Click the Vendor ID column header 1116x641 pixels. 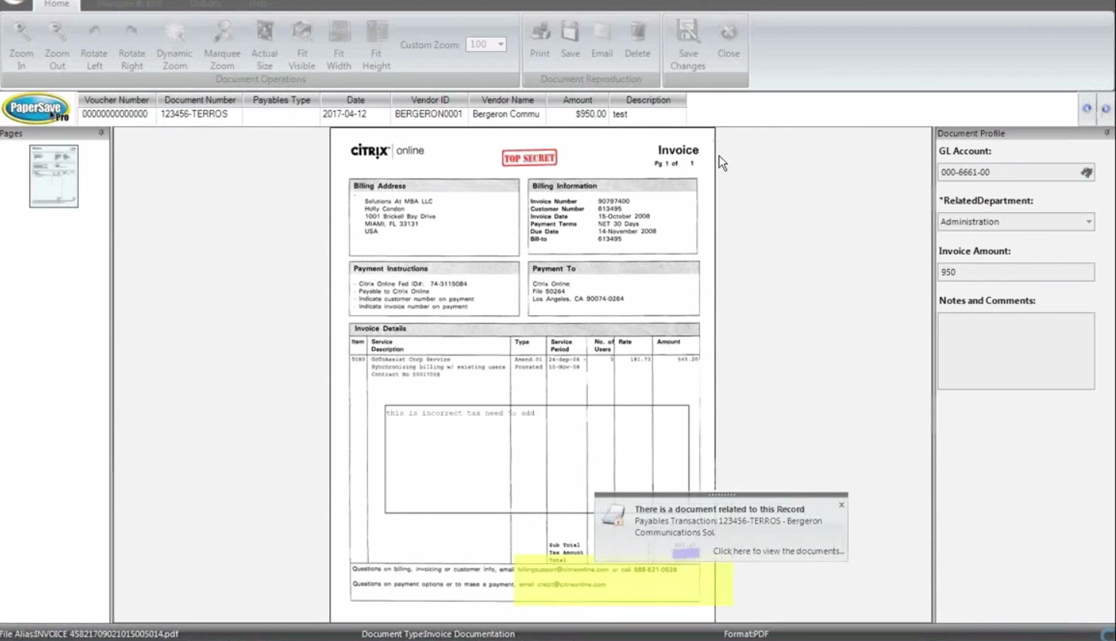click(430, 100)
